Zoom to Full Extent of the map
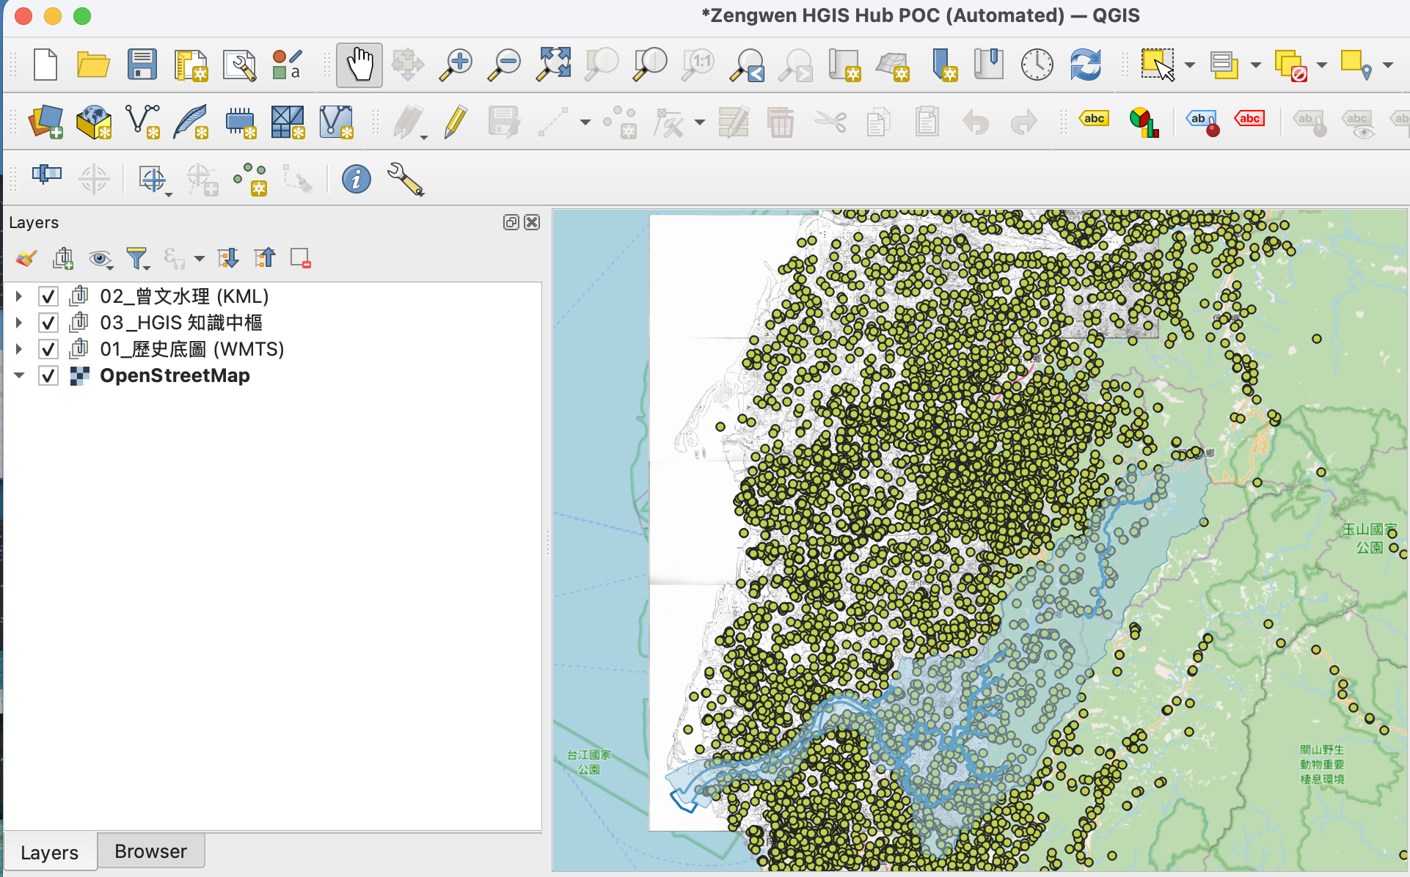 [x=552, y=65]
